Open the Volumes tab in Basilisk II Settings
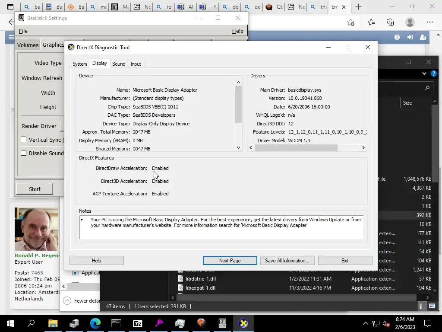The width and height of the screenshot is (442, 332). tap(28, 45)
